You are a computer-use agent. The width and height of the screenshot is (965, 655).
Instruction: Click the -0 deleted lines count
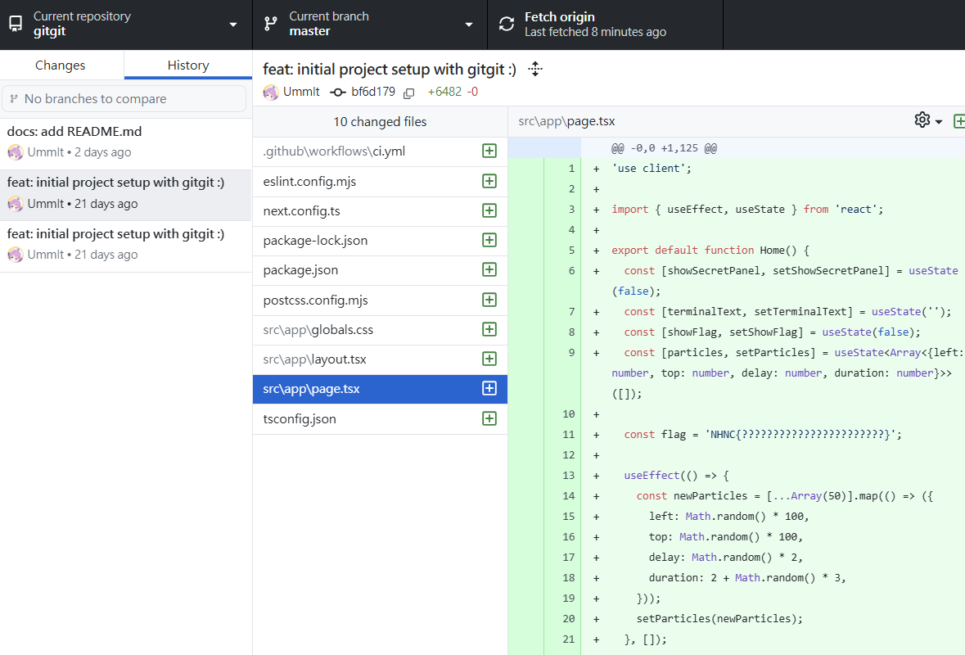[472, 92]
